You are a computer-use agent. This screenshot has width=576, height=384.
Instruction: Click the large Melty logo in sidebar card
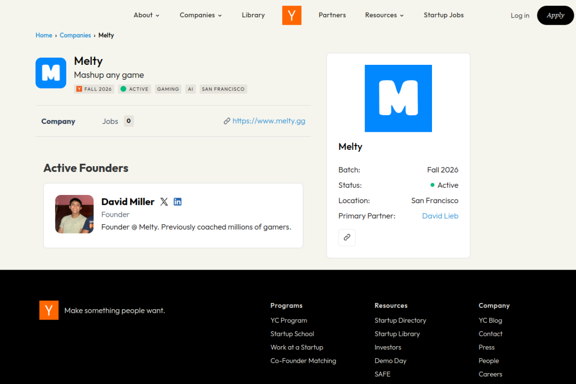[398, 99]
